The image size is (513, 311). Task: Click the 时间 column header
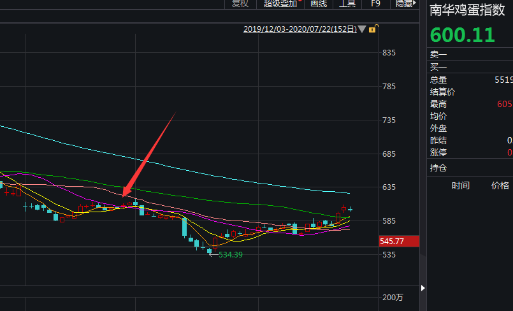(x=461, y=185)
